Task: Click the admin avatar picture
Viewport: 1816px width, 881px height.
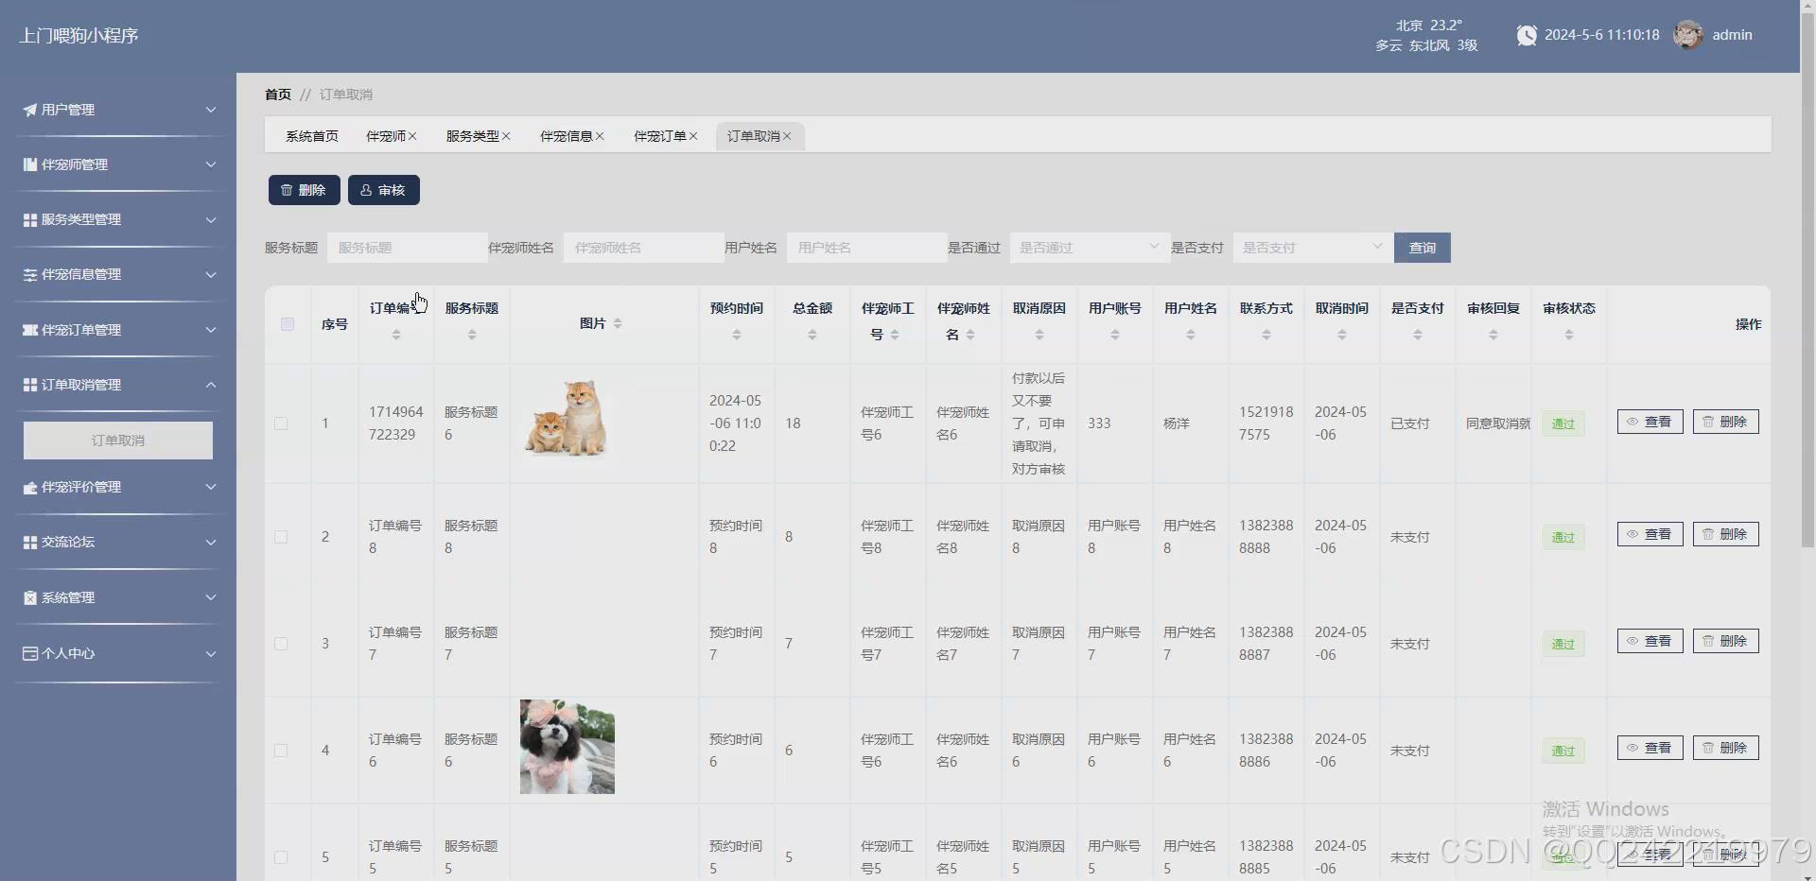Action: click(1688, 35)
